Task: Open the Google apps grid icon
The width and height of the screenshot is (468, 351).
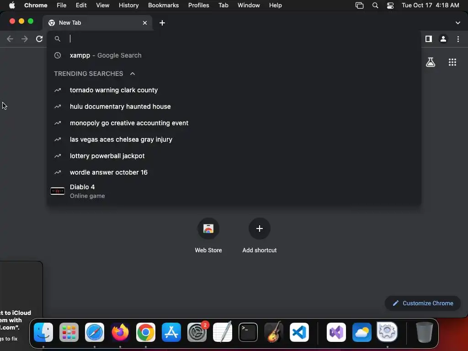Action: 452,62
